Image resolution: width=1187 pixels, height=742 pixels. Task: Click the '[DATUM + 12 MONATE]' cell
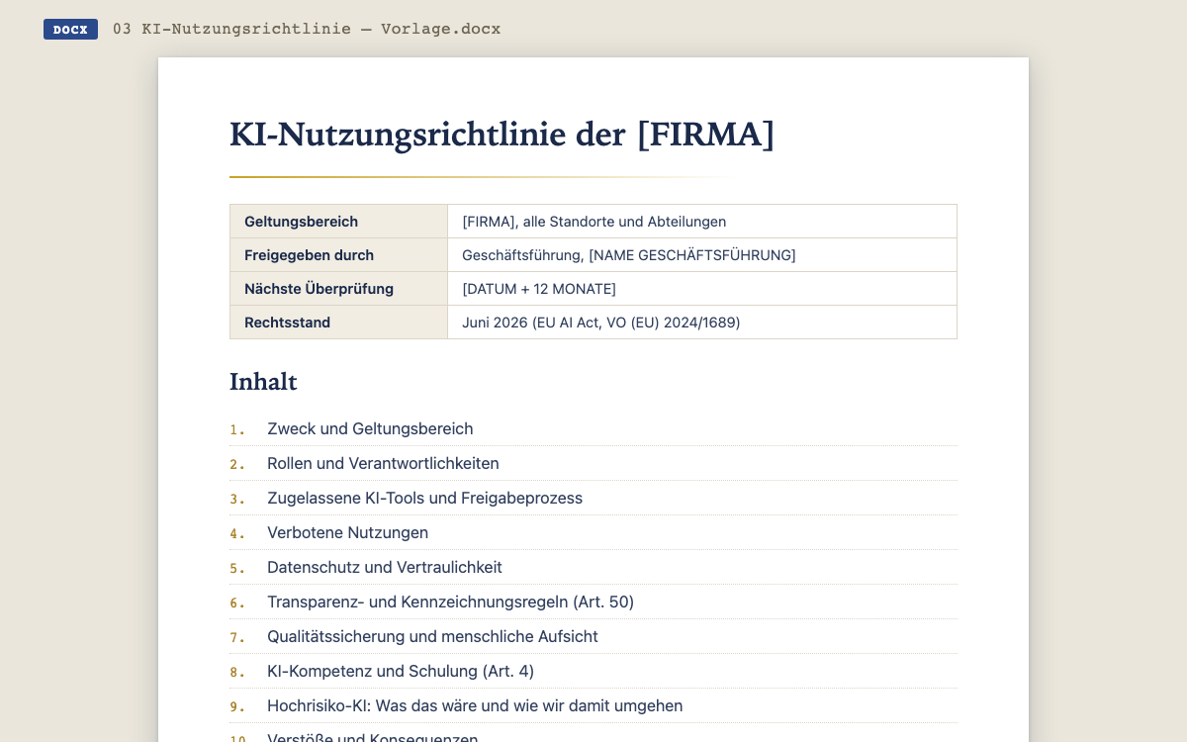pos(702,289)
